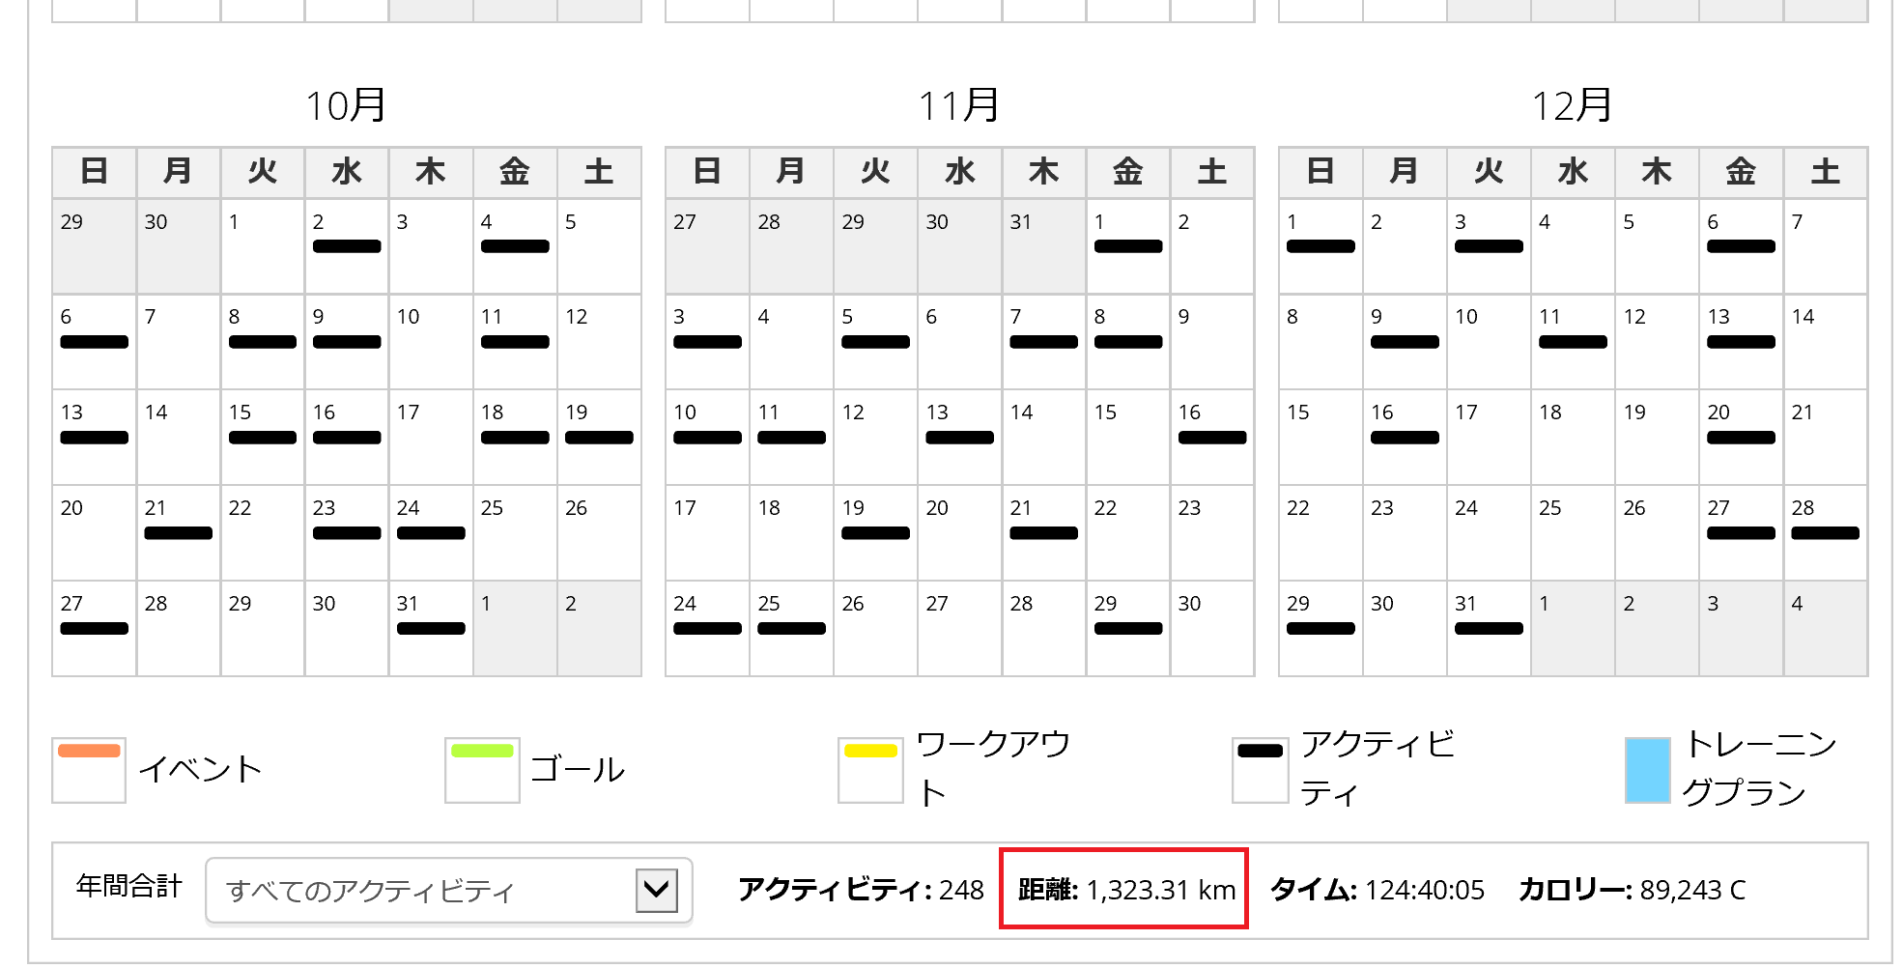Click the アクティビティ: 248 total
Screen dimensions: 1903x968
click(861, 890)
